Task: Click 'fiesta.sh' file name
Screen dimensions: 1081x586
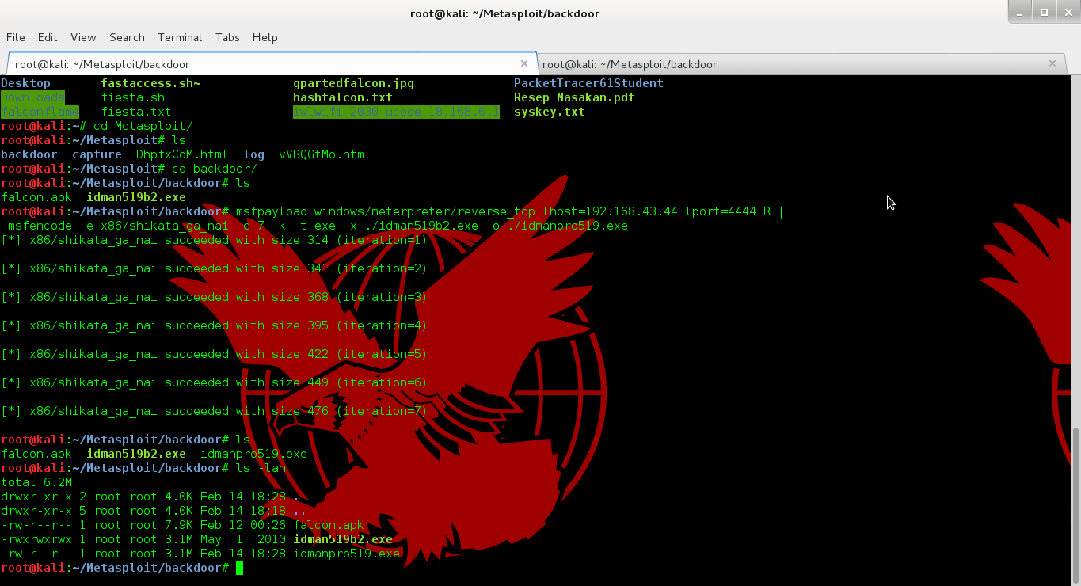Action: click(x=132, y=97)
